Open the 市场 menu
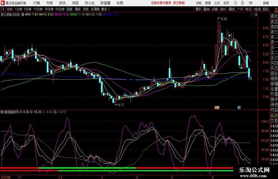Screen dimensions: 278x179 (49, 3)
